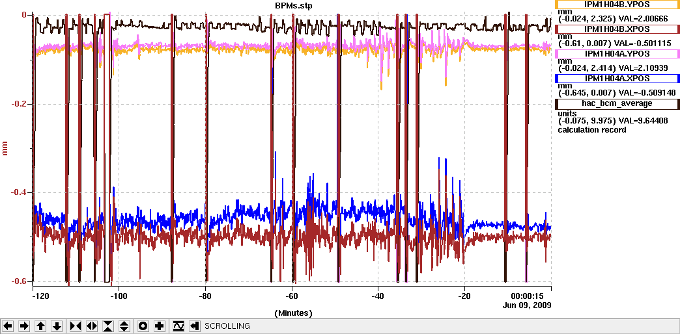Image resolution: width=680 pixels, height=334 pixels.
Task: Click the SCROLLING status label
Action: click(227, 326)
